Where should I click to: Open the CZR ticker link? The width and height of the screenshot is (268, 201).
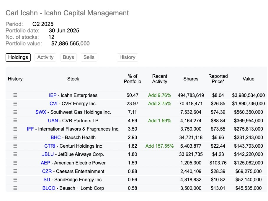coord(47,171)
